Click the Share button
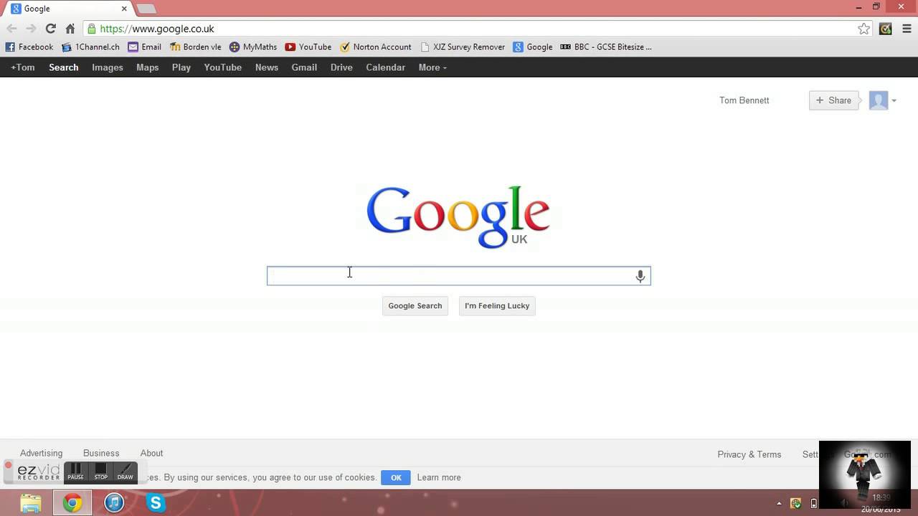 pyautogui.click(x=833, y=100)
